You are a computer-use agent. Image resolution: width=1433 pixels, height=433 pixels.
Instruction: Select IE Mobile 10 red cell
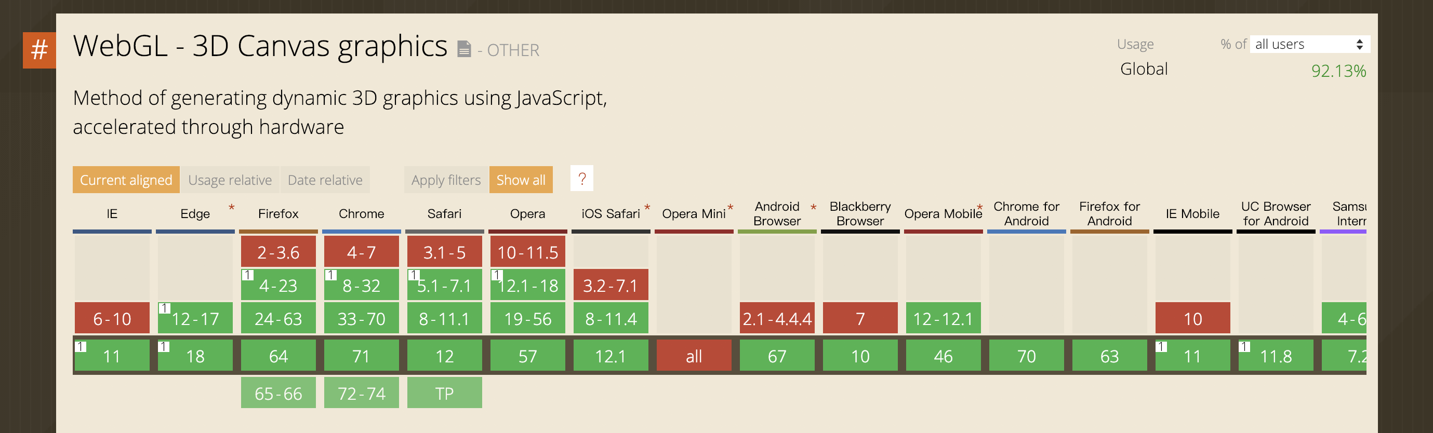coord(1192,318)
